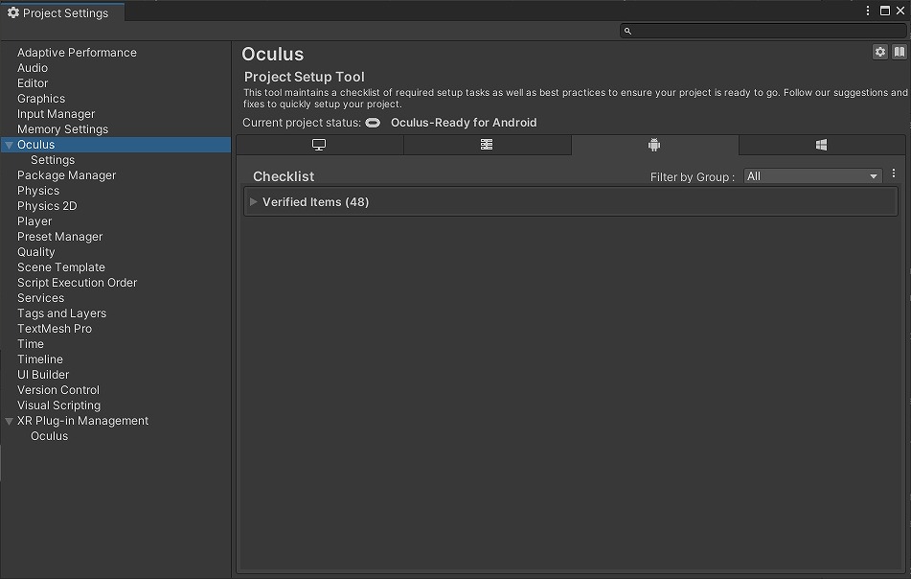The image size is (911, 579).
Task: Switch to the Android platform tab
Action: tap(655, 145)
